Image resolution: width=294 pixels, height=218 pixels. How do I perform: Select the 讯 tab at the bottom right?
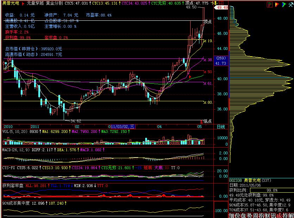274,216
